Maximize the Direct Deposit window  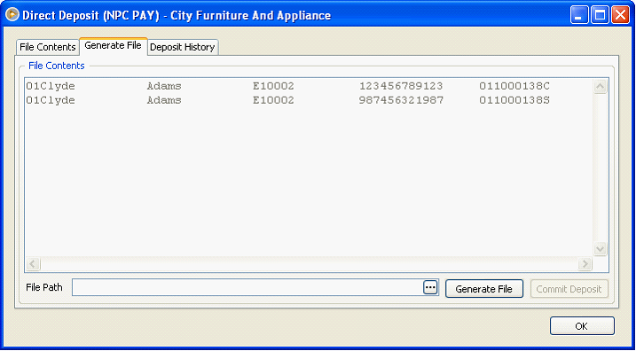600,15
